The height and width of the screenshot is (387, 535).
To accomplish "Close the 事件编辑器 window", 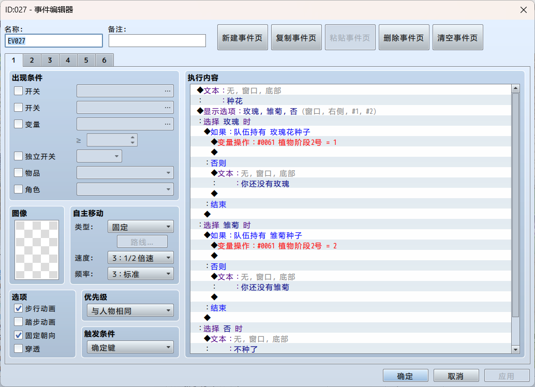I will pyautogui.click(x=524, y=10).
